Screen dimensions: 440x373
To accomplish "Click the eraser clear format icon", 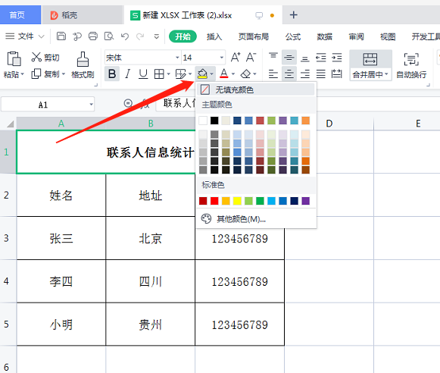I will [246, 74].
